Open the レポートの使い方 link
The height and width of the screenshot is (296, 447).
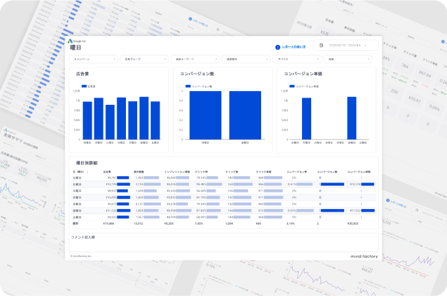click(293, 47)
